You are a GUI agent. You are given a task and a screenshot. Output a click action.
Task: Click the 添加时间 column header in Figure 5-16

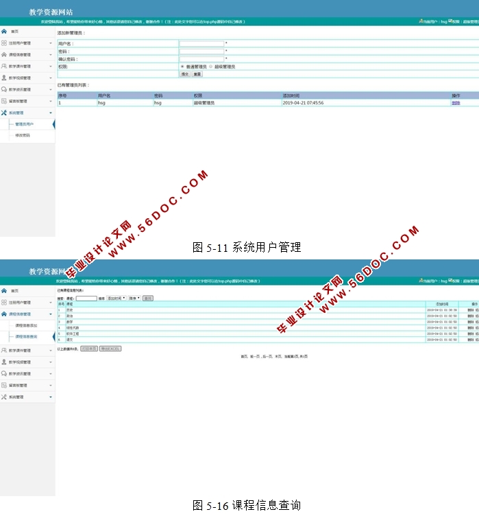[442, 304]
